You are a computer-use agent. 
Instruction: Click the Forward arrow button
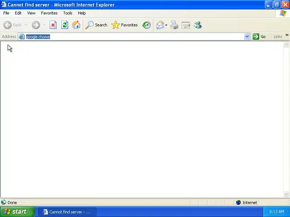coord(36,25)
